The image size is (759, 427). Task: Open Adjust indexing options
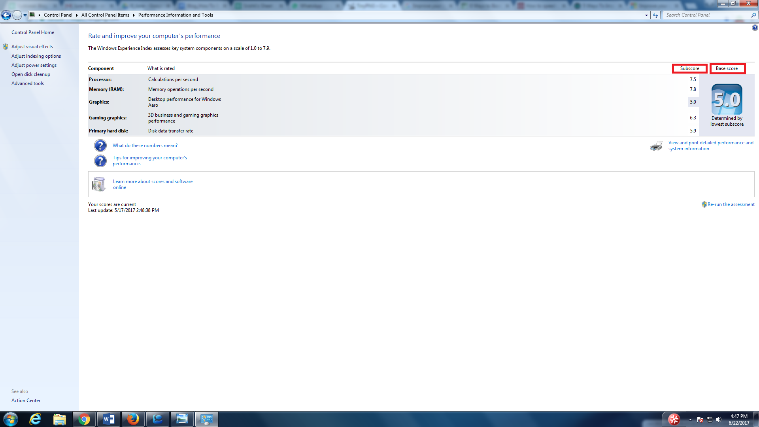(36, 56)
